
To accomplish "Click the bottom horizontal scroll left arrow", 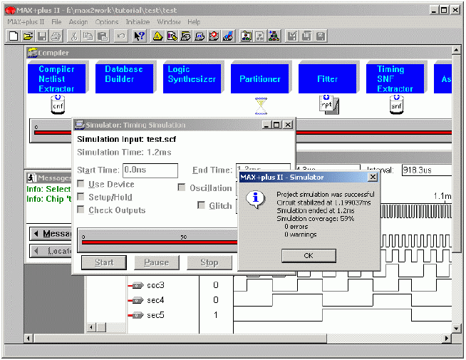I will click(x=29, y=339).
